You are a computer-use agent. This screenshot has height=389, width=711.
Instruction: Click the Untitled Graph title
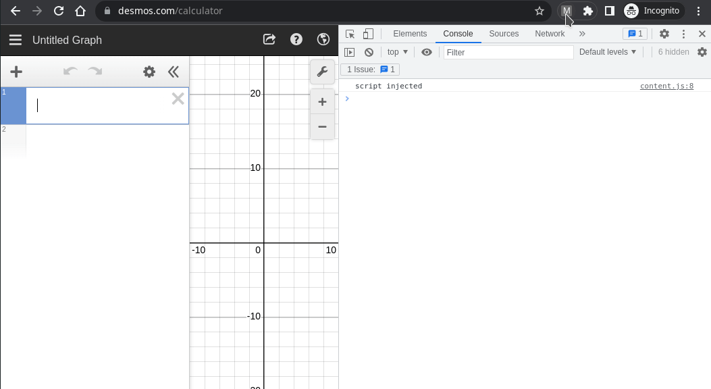point(67,41)
